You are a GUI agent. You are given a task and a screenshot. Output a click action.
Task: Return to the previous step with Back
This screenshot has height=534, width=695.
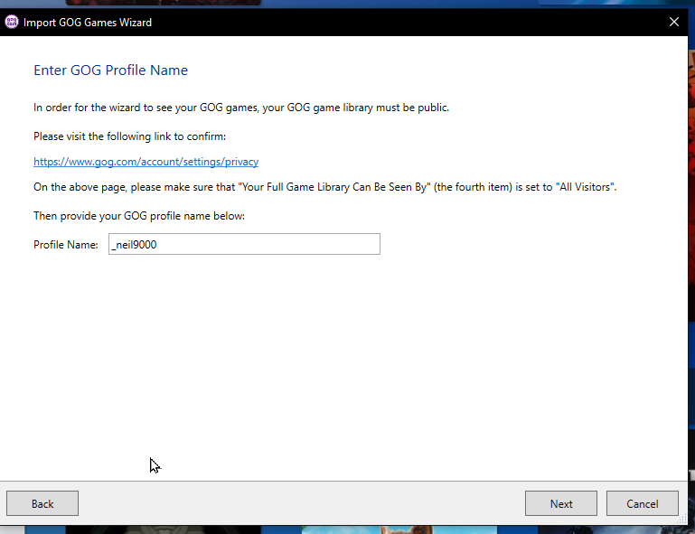pos(42,503)
